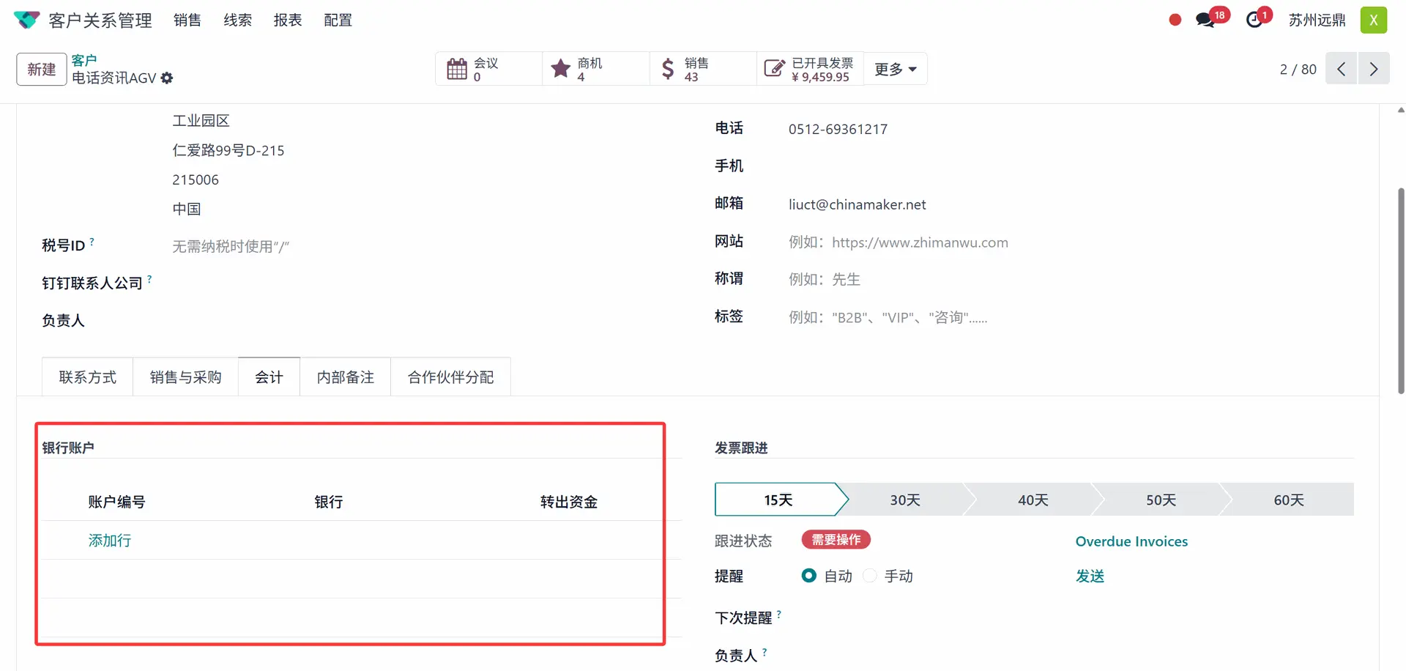Go to the next record arrow
1406x671 pixels.
1374,69
